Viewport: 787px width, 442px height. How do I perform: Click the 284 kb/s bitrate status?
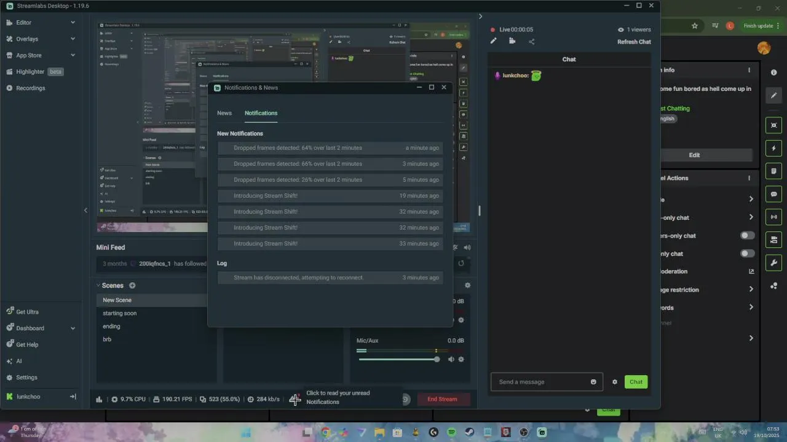coord(263,399)
